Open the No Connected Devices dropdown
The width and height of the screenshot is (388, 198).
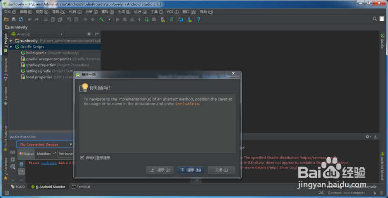pyautogui.click(x=45, y=145)
